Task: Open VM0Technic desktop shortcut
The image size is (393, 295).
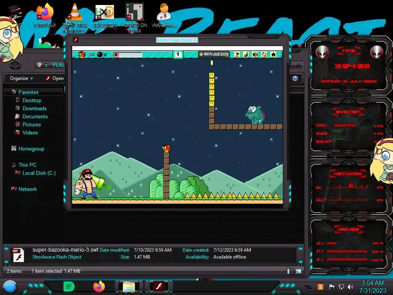Action: click(x=164, y=15)
